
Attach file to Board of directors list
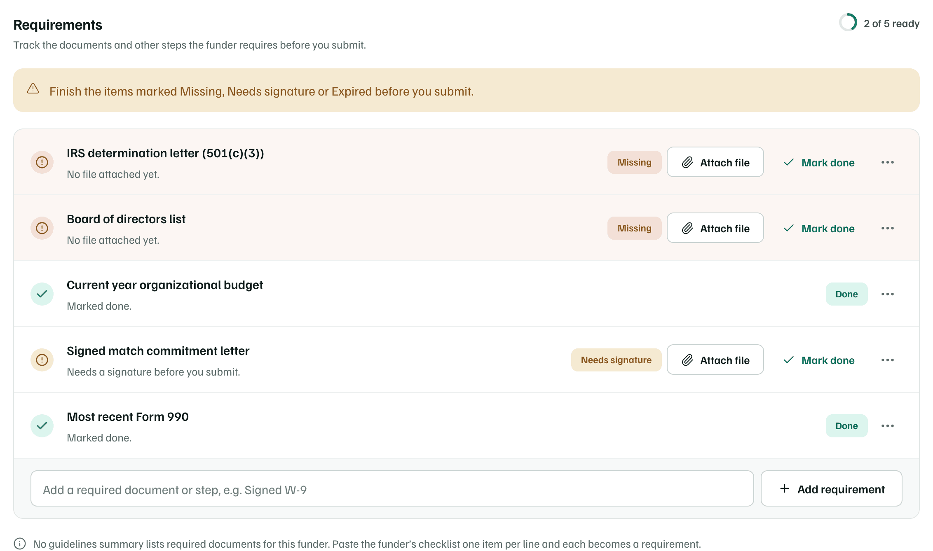pyautogui.click(x=715, y=228)
